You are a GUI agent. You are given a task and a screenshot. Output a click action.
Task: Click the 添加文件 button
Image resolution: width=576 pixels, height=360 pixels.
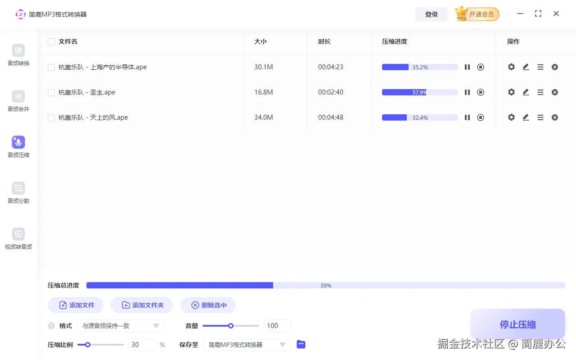76,305
